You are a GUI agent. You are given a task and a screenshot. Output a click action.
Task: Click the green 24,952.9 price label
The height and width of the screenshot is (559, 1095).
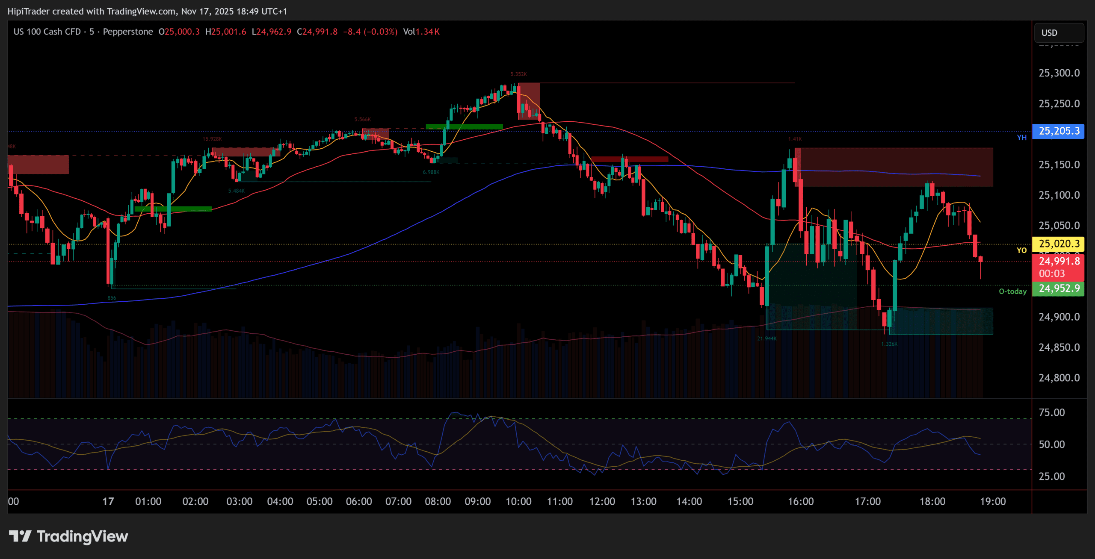1059,288
